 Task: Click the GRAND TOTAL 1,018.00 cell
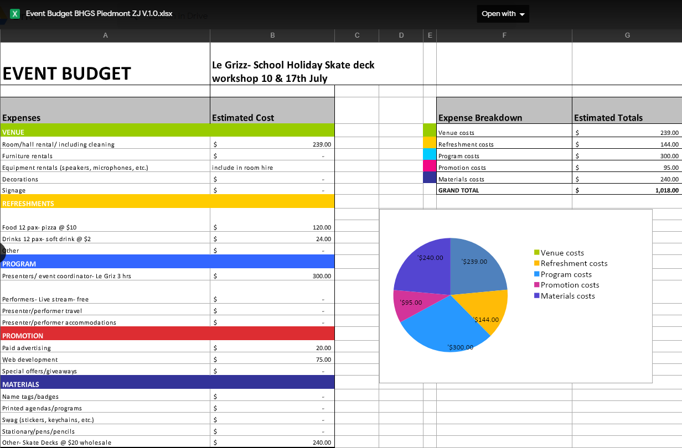tap(627, 190)
